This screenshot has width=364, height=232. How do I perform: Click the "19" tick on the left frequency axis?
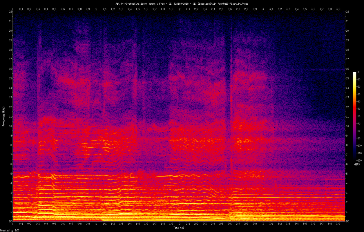click(x=10, y=40)
